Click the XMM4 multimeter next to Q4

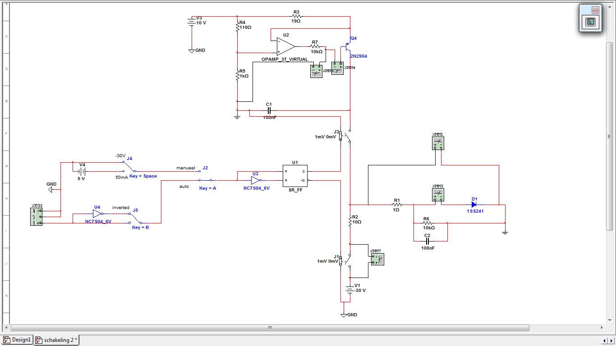point(337,68)
